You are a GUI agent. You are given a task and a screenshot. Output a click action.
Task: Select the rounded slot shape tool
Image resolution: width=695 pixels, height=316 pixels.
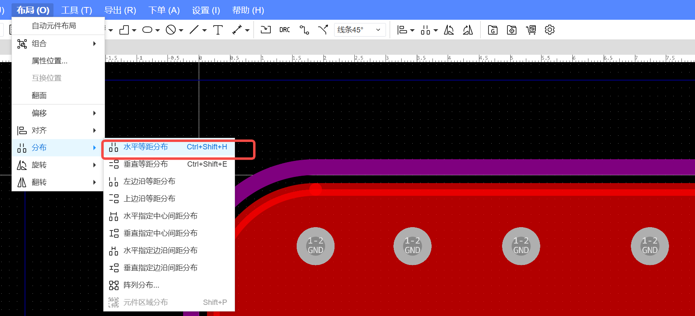point(147,30)
